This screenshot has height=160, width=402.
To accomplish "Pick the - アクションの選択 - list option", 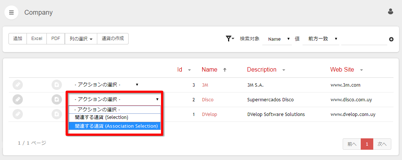I will pos(115,109).
